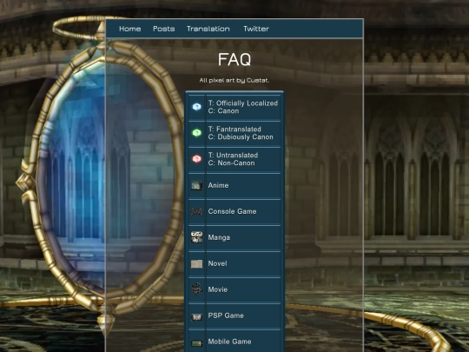Select the Manga panel icon

196,237
